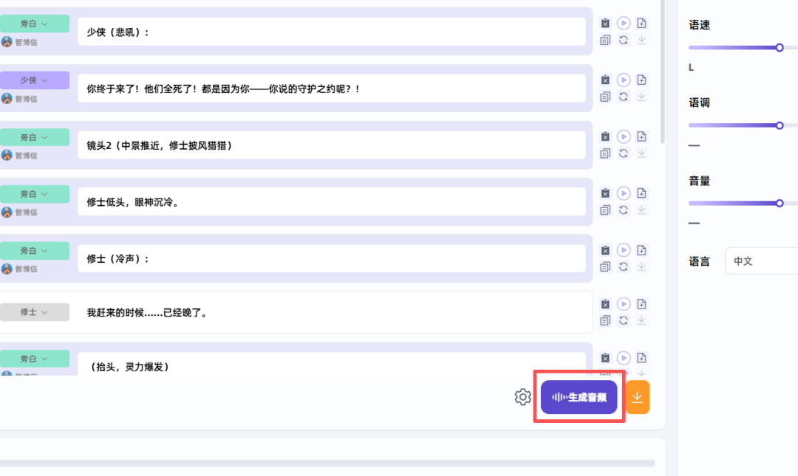Image resolution: width=798 pixels, height=476 pixels.
Task: Copy the "镜头2（中景推近" line
Action: pyautogui.click(x=605, y=154)
